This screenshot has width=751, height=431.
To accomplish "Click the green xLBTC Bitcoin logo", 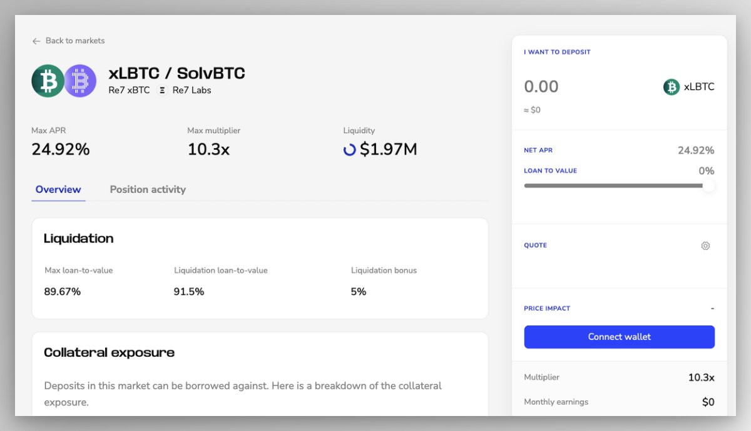I will pos(48,81).
